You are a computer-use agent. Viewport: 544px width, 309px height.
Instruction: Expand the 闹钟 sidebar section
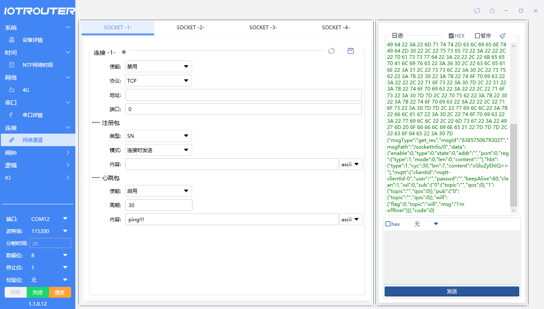pyautogui.click(x=38, y=153)
